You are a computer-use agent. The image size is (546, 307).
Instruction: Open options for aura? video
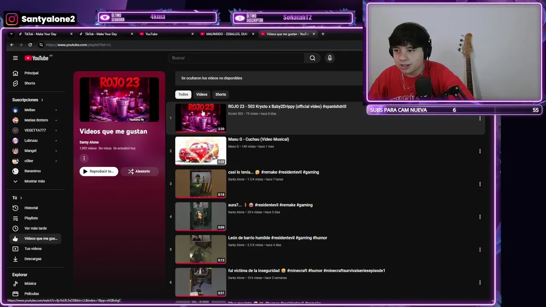pos(480,217)
